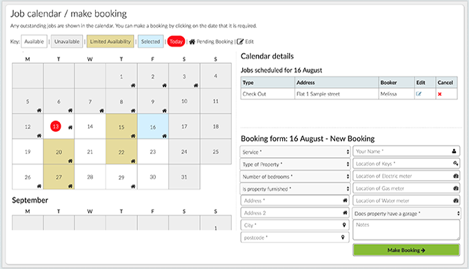This screenshot has width=469, height=269.
Task: Click the Flat 1 Sample street address cell
Action: pyautogui.click(x=337, y=94)
